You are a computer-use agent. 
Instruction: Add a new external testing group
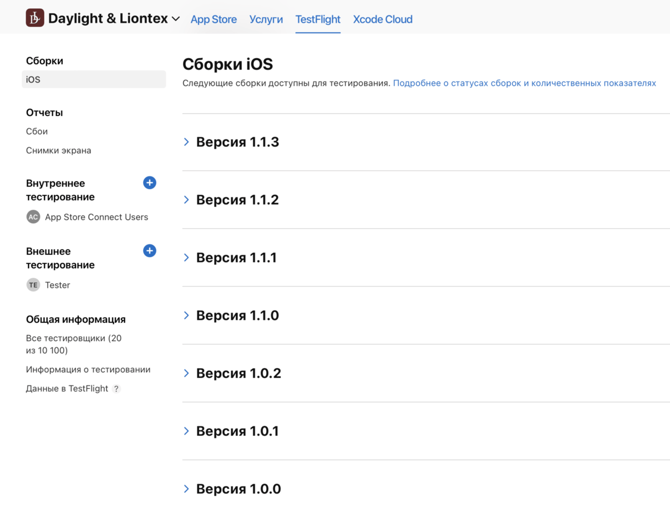click(149, 251)
